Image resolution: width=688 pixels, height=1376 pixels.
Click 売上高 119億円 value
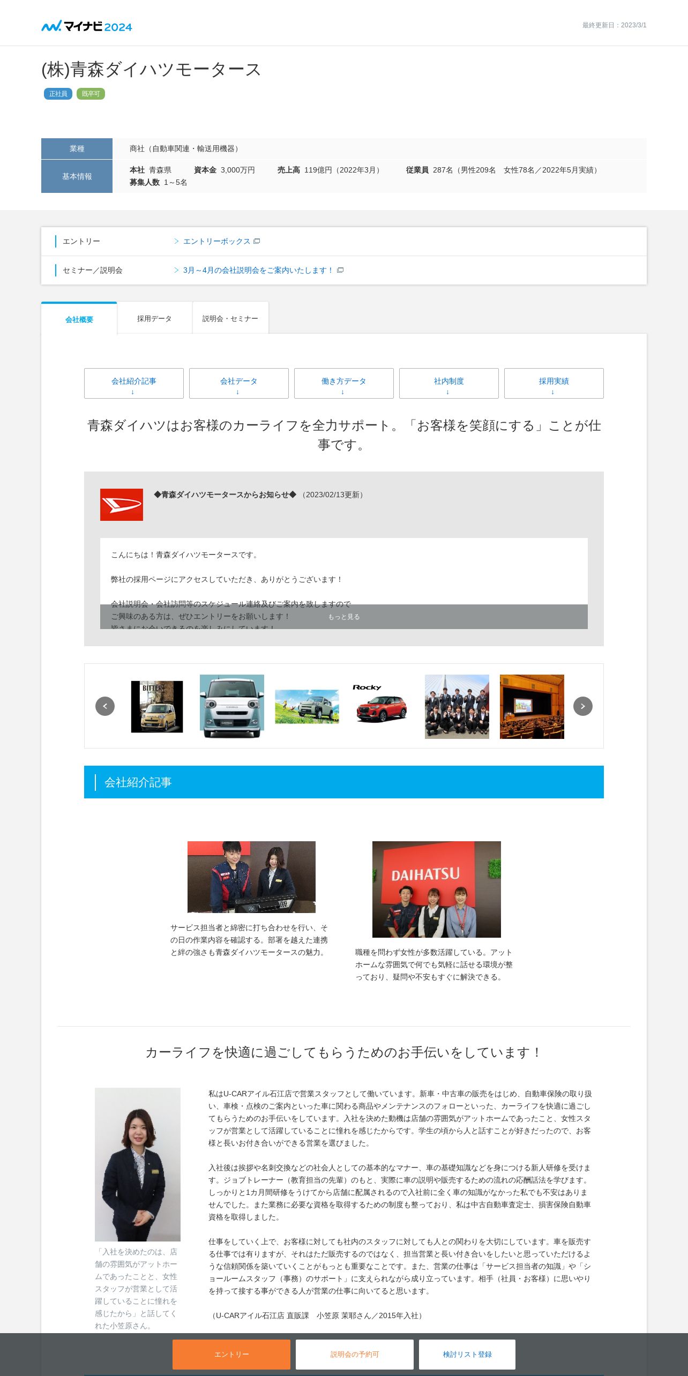point(330,170)
